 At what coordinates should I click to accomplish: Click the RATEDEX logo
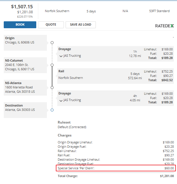click(x=164, y=26)
